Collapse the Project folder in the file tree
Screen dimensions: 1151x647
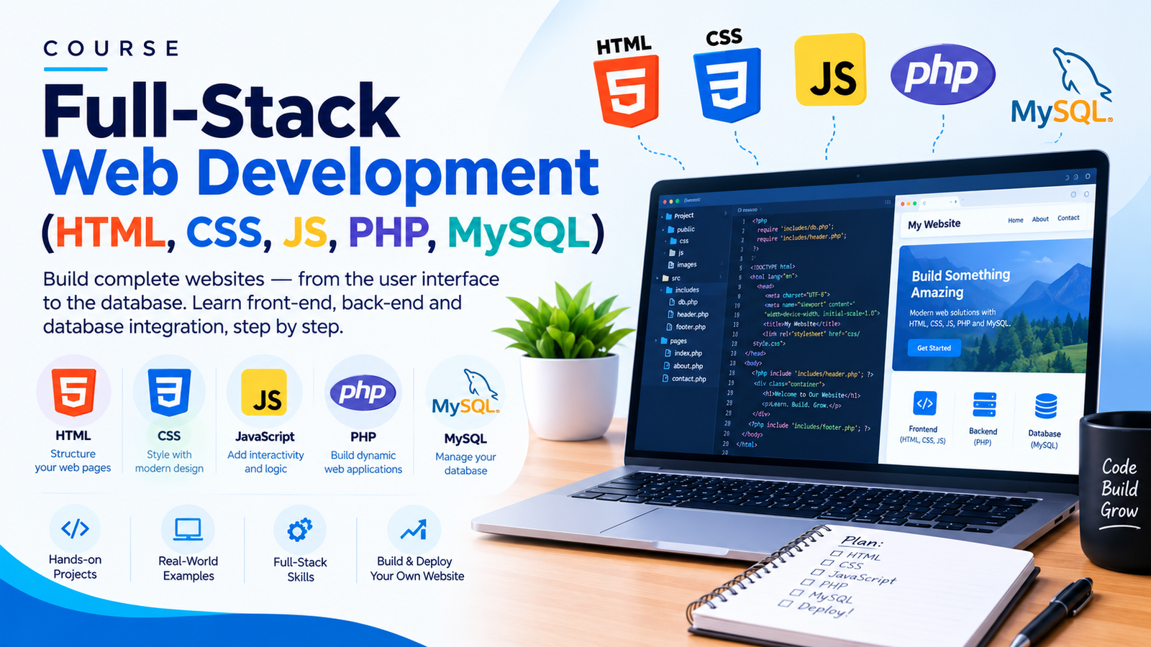point(663,216)
